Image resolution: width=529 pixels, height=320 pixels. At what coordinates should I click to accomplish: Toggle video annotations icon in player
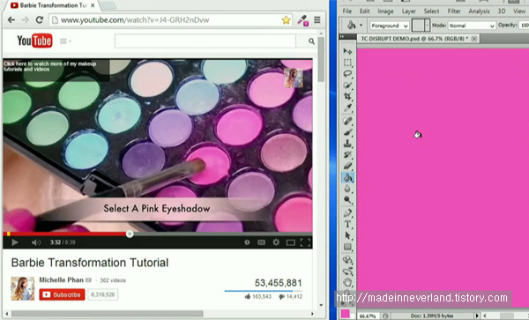coord(247,242)
